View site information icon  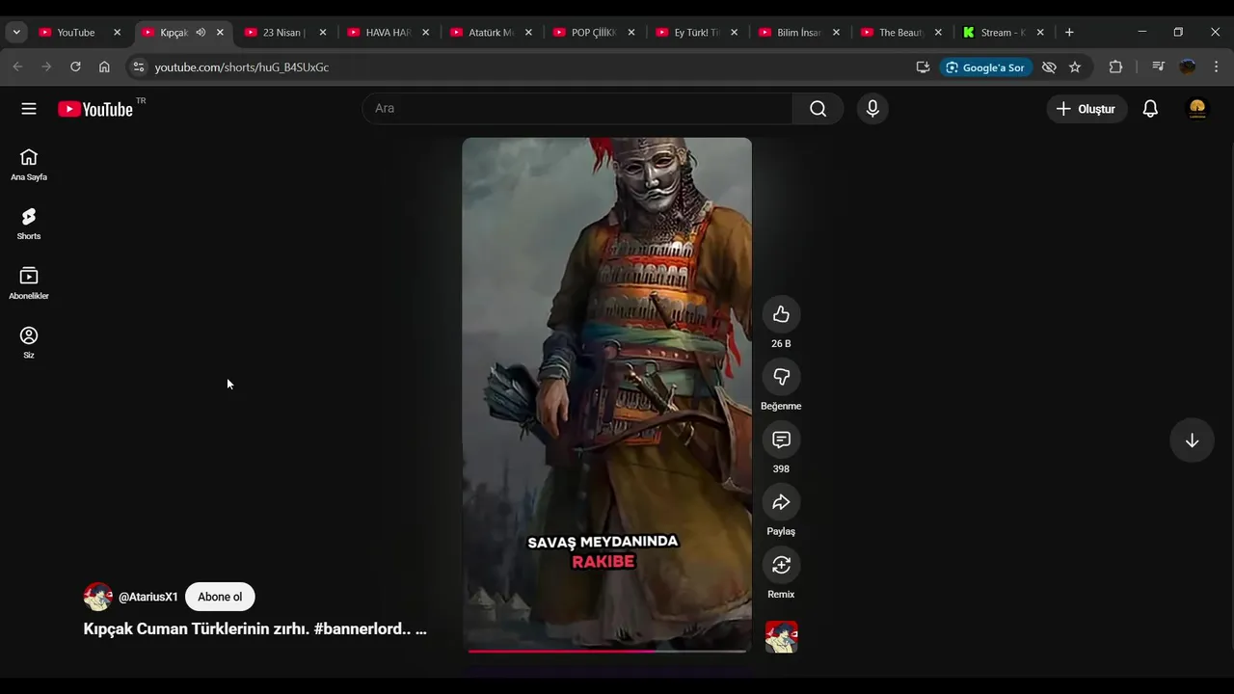click(139, 67)
